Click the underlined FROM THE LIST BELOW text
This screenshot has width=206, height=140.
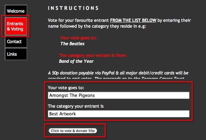coord(133,20)
